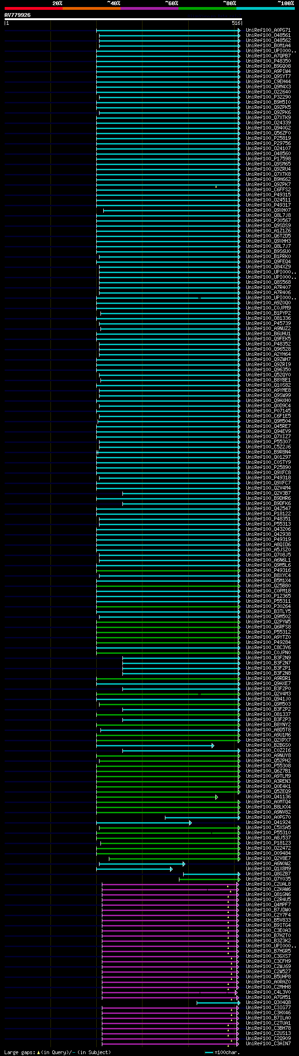Open hit UniRef100_A0PG71
Viewport: 299px width, 1056px height.
[x=268, y=30]
